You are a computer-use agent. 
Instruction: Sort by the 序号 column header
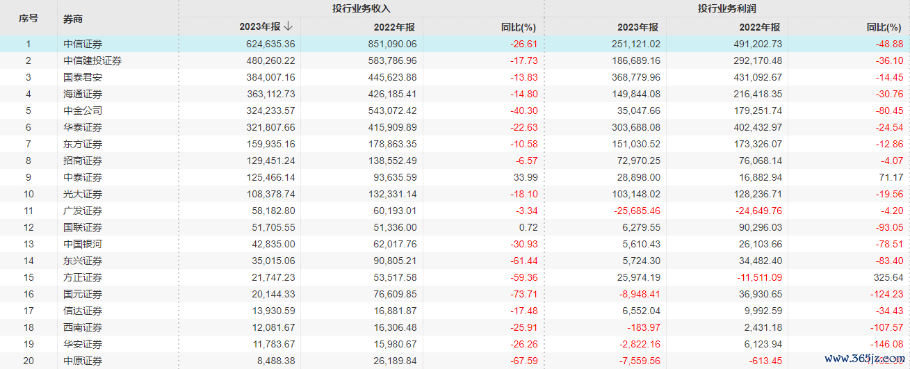[29, 18]
